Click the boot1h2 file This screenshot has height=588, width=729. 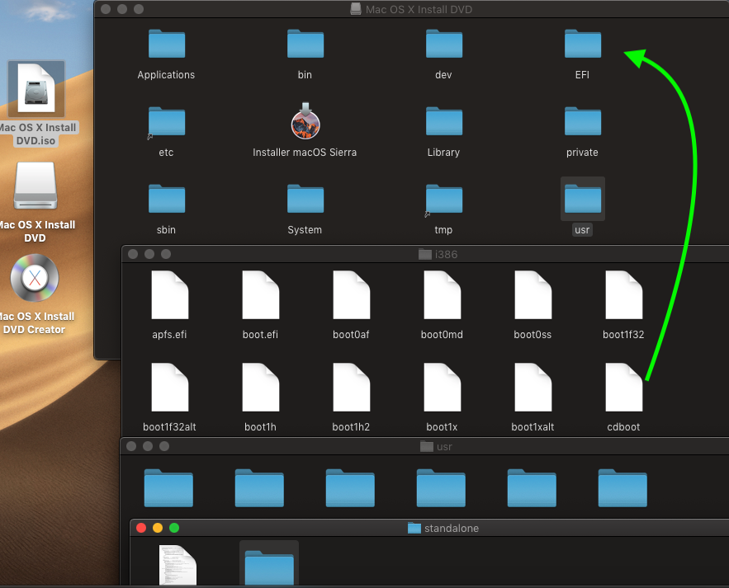351,388
